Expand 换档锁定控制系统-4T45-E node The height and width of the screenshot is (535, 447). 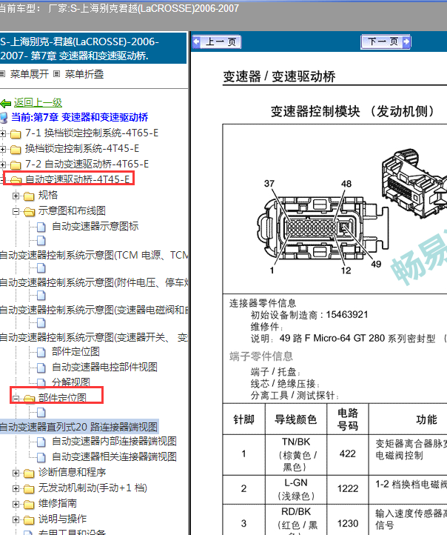click(3, 149)
